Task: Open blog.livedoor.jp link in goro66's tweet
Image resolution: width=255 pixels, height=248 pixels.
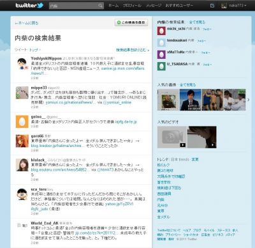Action: click(x=58, y=146)
